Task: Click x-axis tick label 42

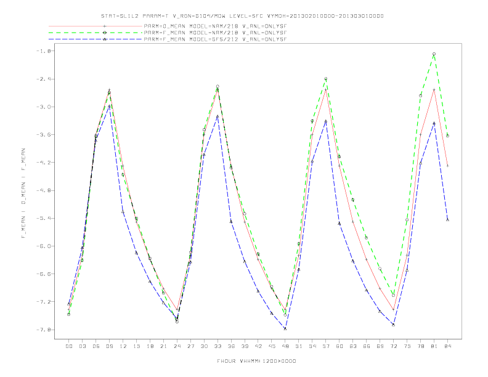Action: [258, 346]
